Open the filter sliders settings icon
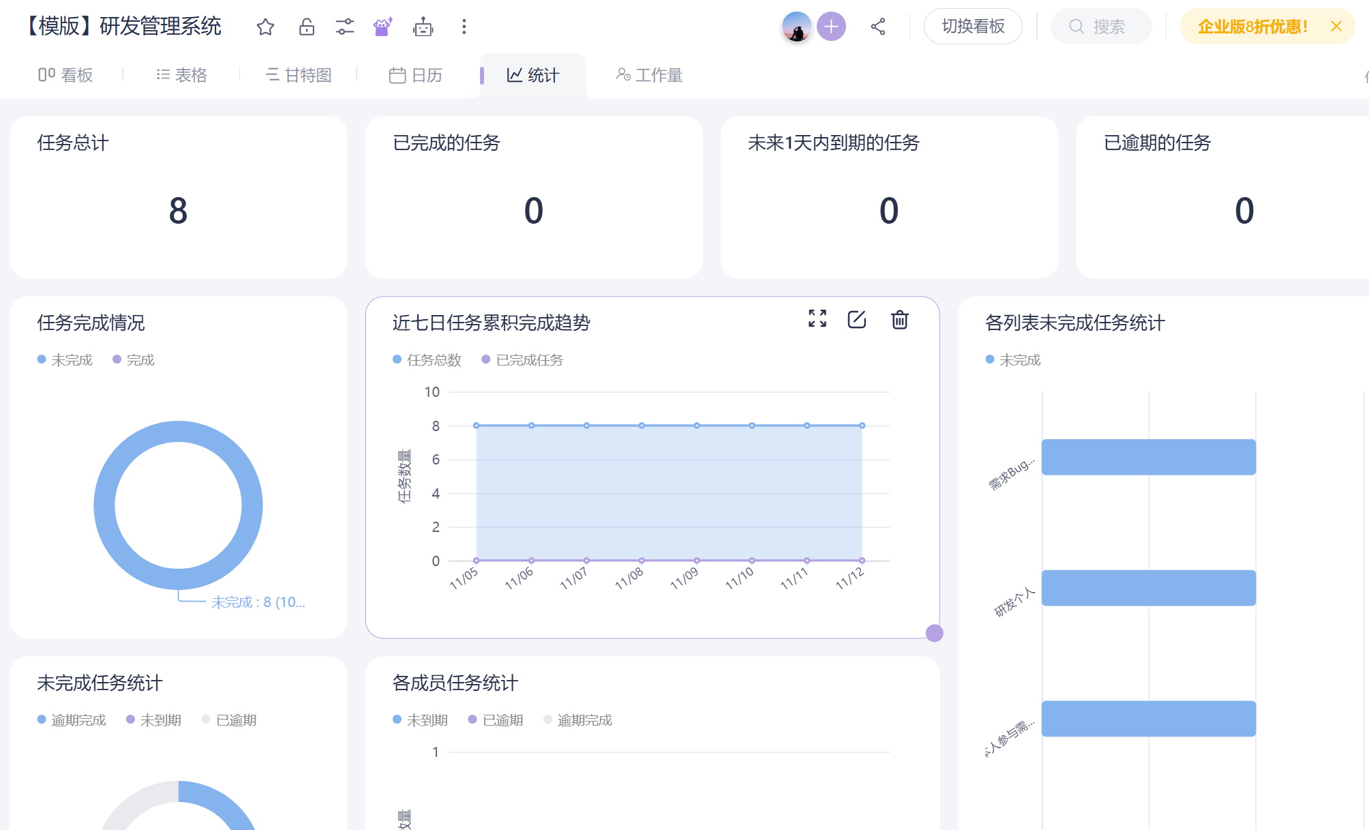The height and width of the screenshot is (830, 1369). 345,27
